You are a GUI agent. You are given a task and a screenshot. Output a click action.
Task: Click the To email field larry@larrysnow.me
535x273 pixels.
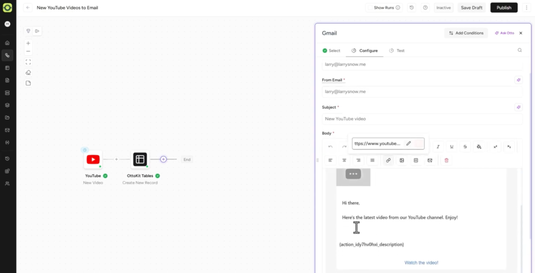(422, 64)
